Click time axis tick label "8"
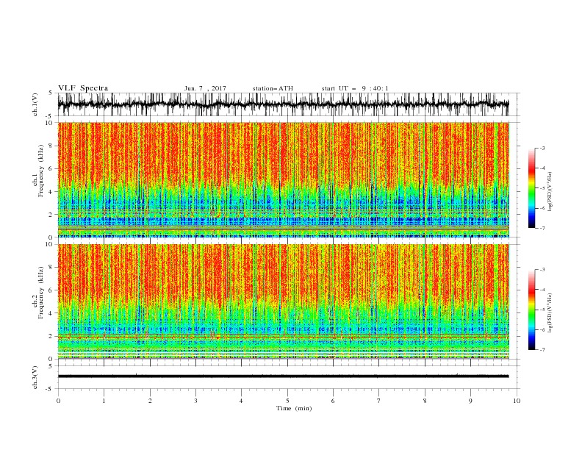The width and height of the screenshot is (582, 450). (x=425, y=401)
